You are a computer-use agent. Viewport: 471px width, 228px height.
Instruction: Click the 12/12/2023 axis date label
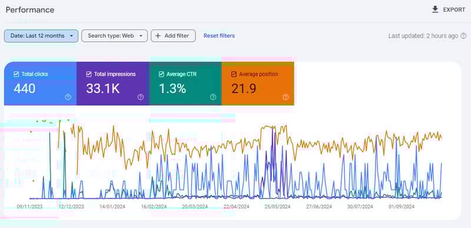click(71, 207)
